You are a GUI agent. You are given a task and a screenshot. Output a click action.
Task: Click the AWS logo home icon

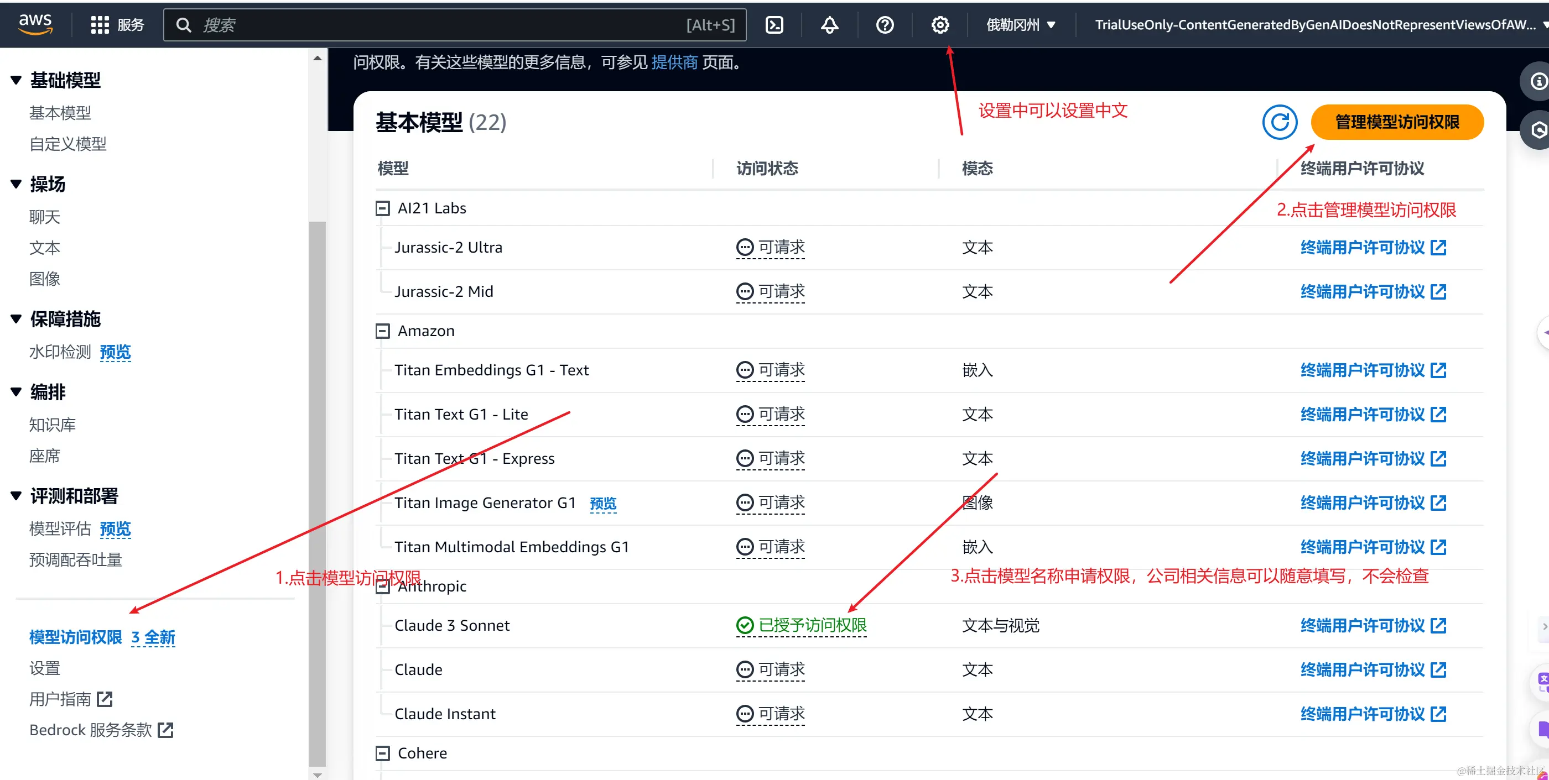[x=35, y=24]
